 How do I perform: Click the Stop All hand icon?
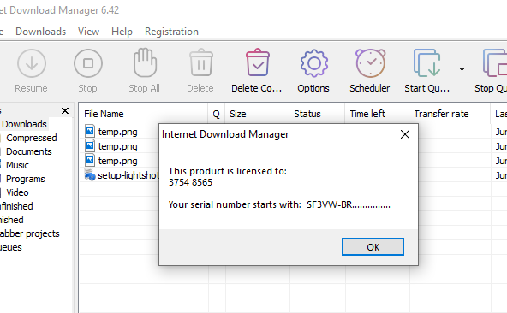coord(145,62)
